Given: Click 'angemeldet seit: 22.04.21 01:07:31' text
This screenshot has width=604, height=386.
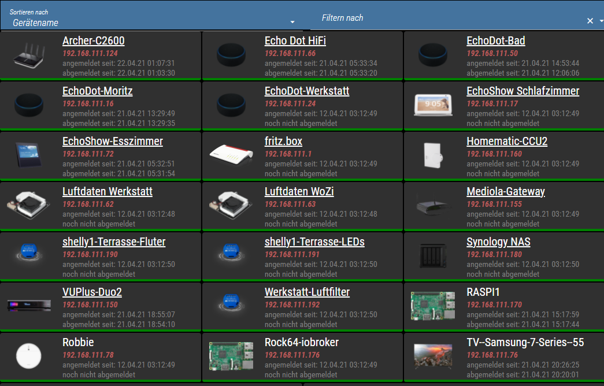Looking at the screenshot, I should click(x=118, y=63).
